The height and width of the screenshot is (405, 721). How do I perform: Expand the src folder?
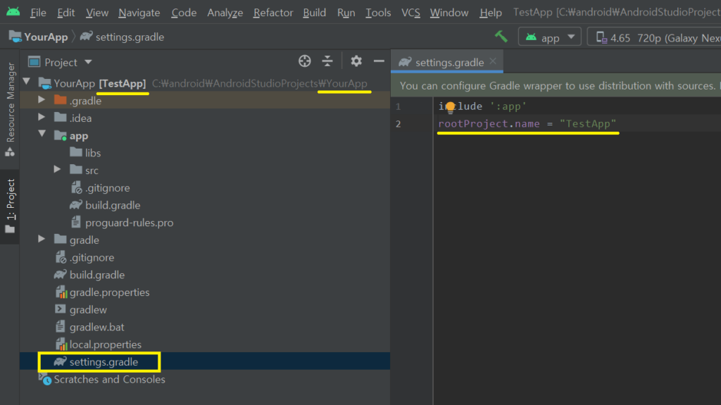click(x=58, y=170)
